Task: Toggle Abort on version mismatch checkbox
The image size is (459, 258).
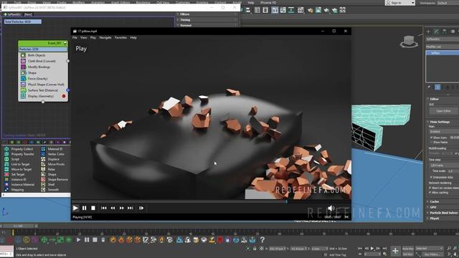Action: click(x=430, y=188)
